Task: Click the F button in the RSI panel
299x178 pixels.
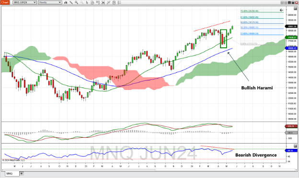Action: (x=295, y=146)
